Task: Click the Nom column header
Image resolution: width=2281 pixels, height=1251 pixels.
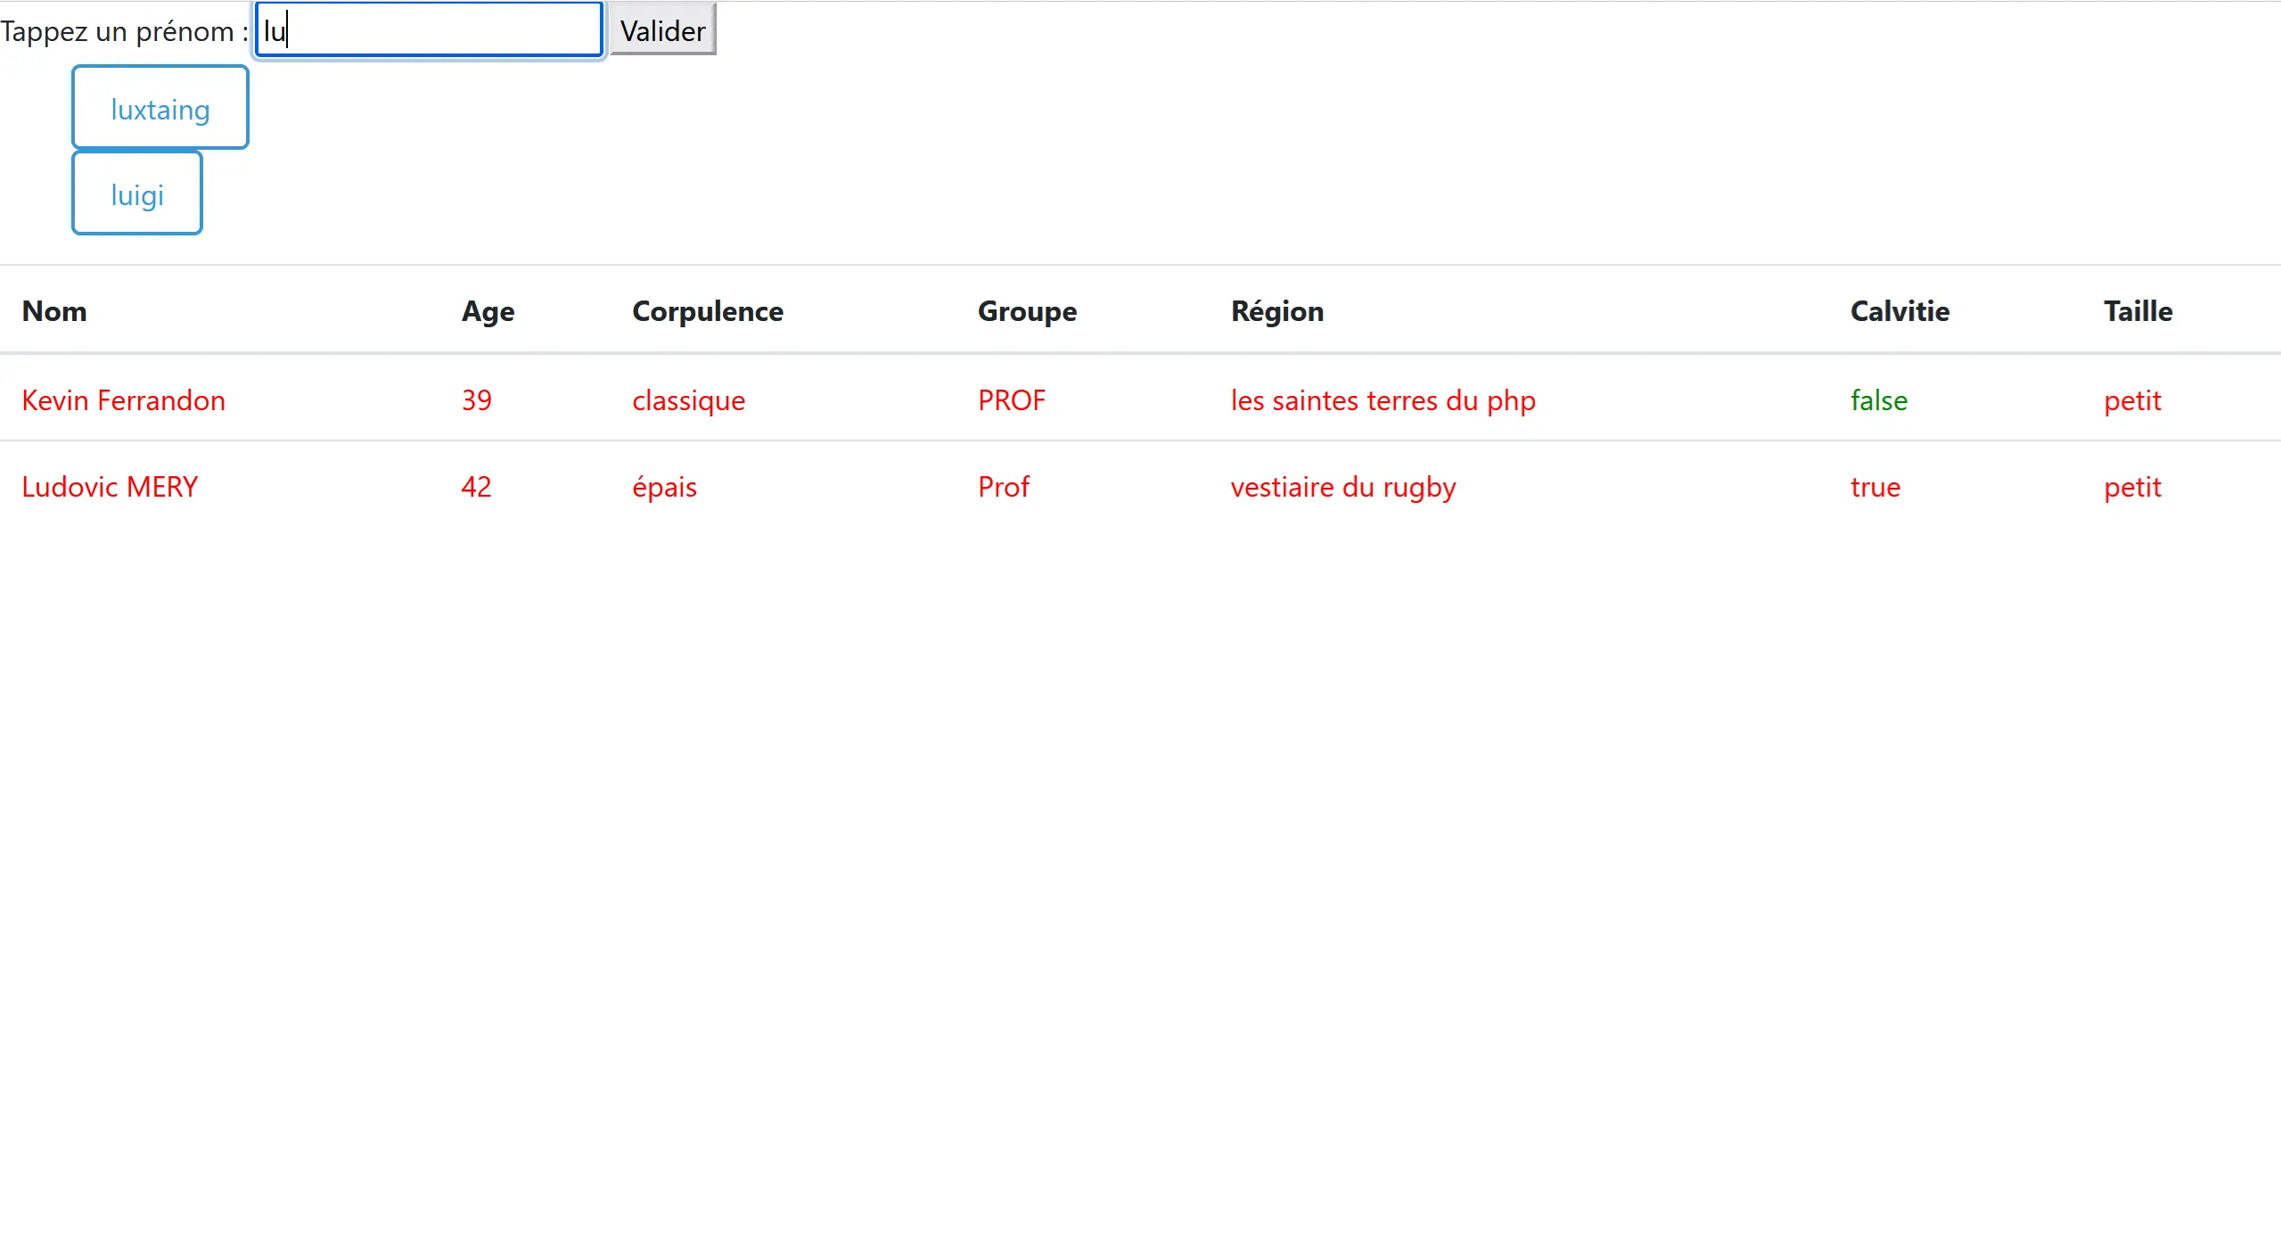Action: click(54, 311)
